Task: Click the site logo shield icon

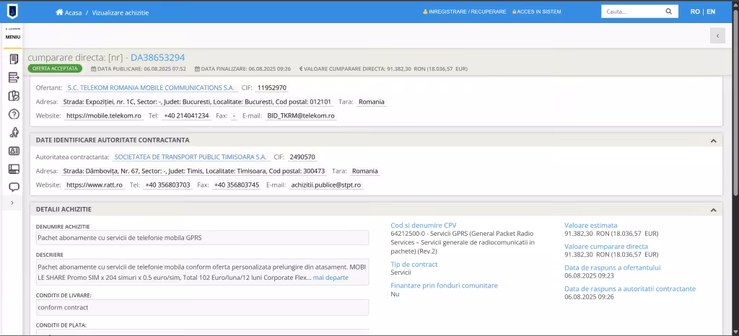Action: coord(13,12)
